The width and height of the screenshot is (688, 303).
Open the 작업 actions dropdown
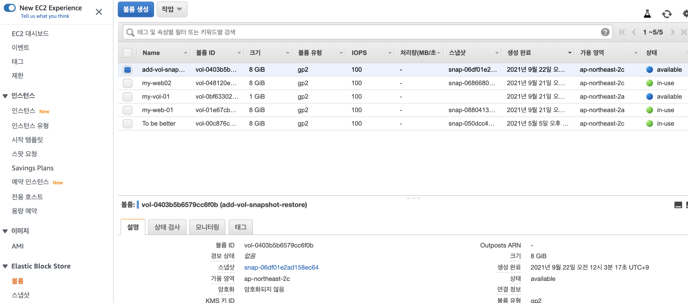[x=172, y=9]
